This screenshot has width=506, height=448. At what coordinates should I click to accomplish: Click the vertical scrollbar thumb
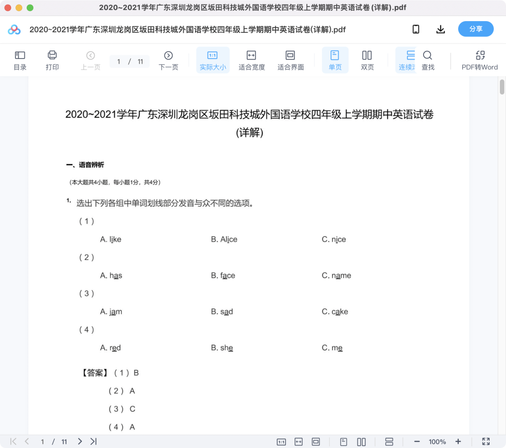click(502, 87)
